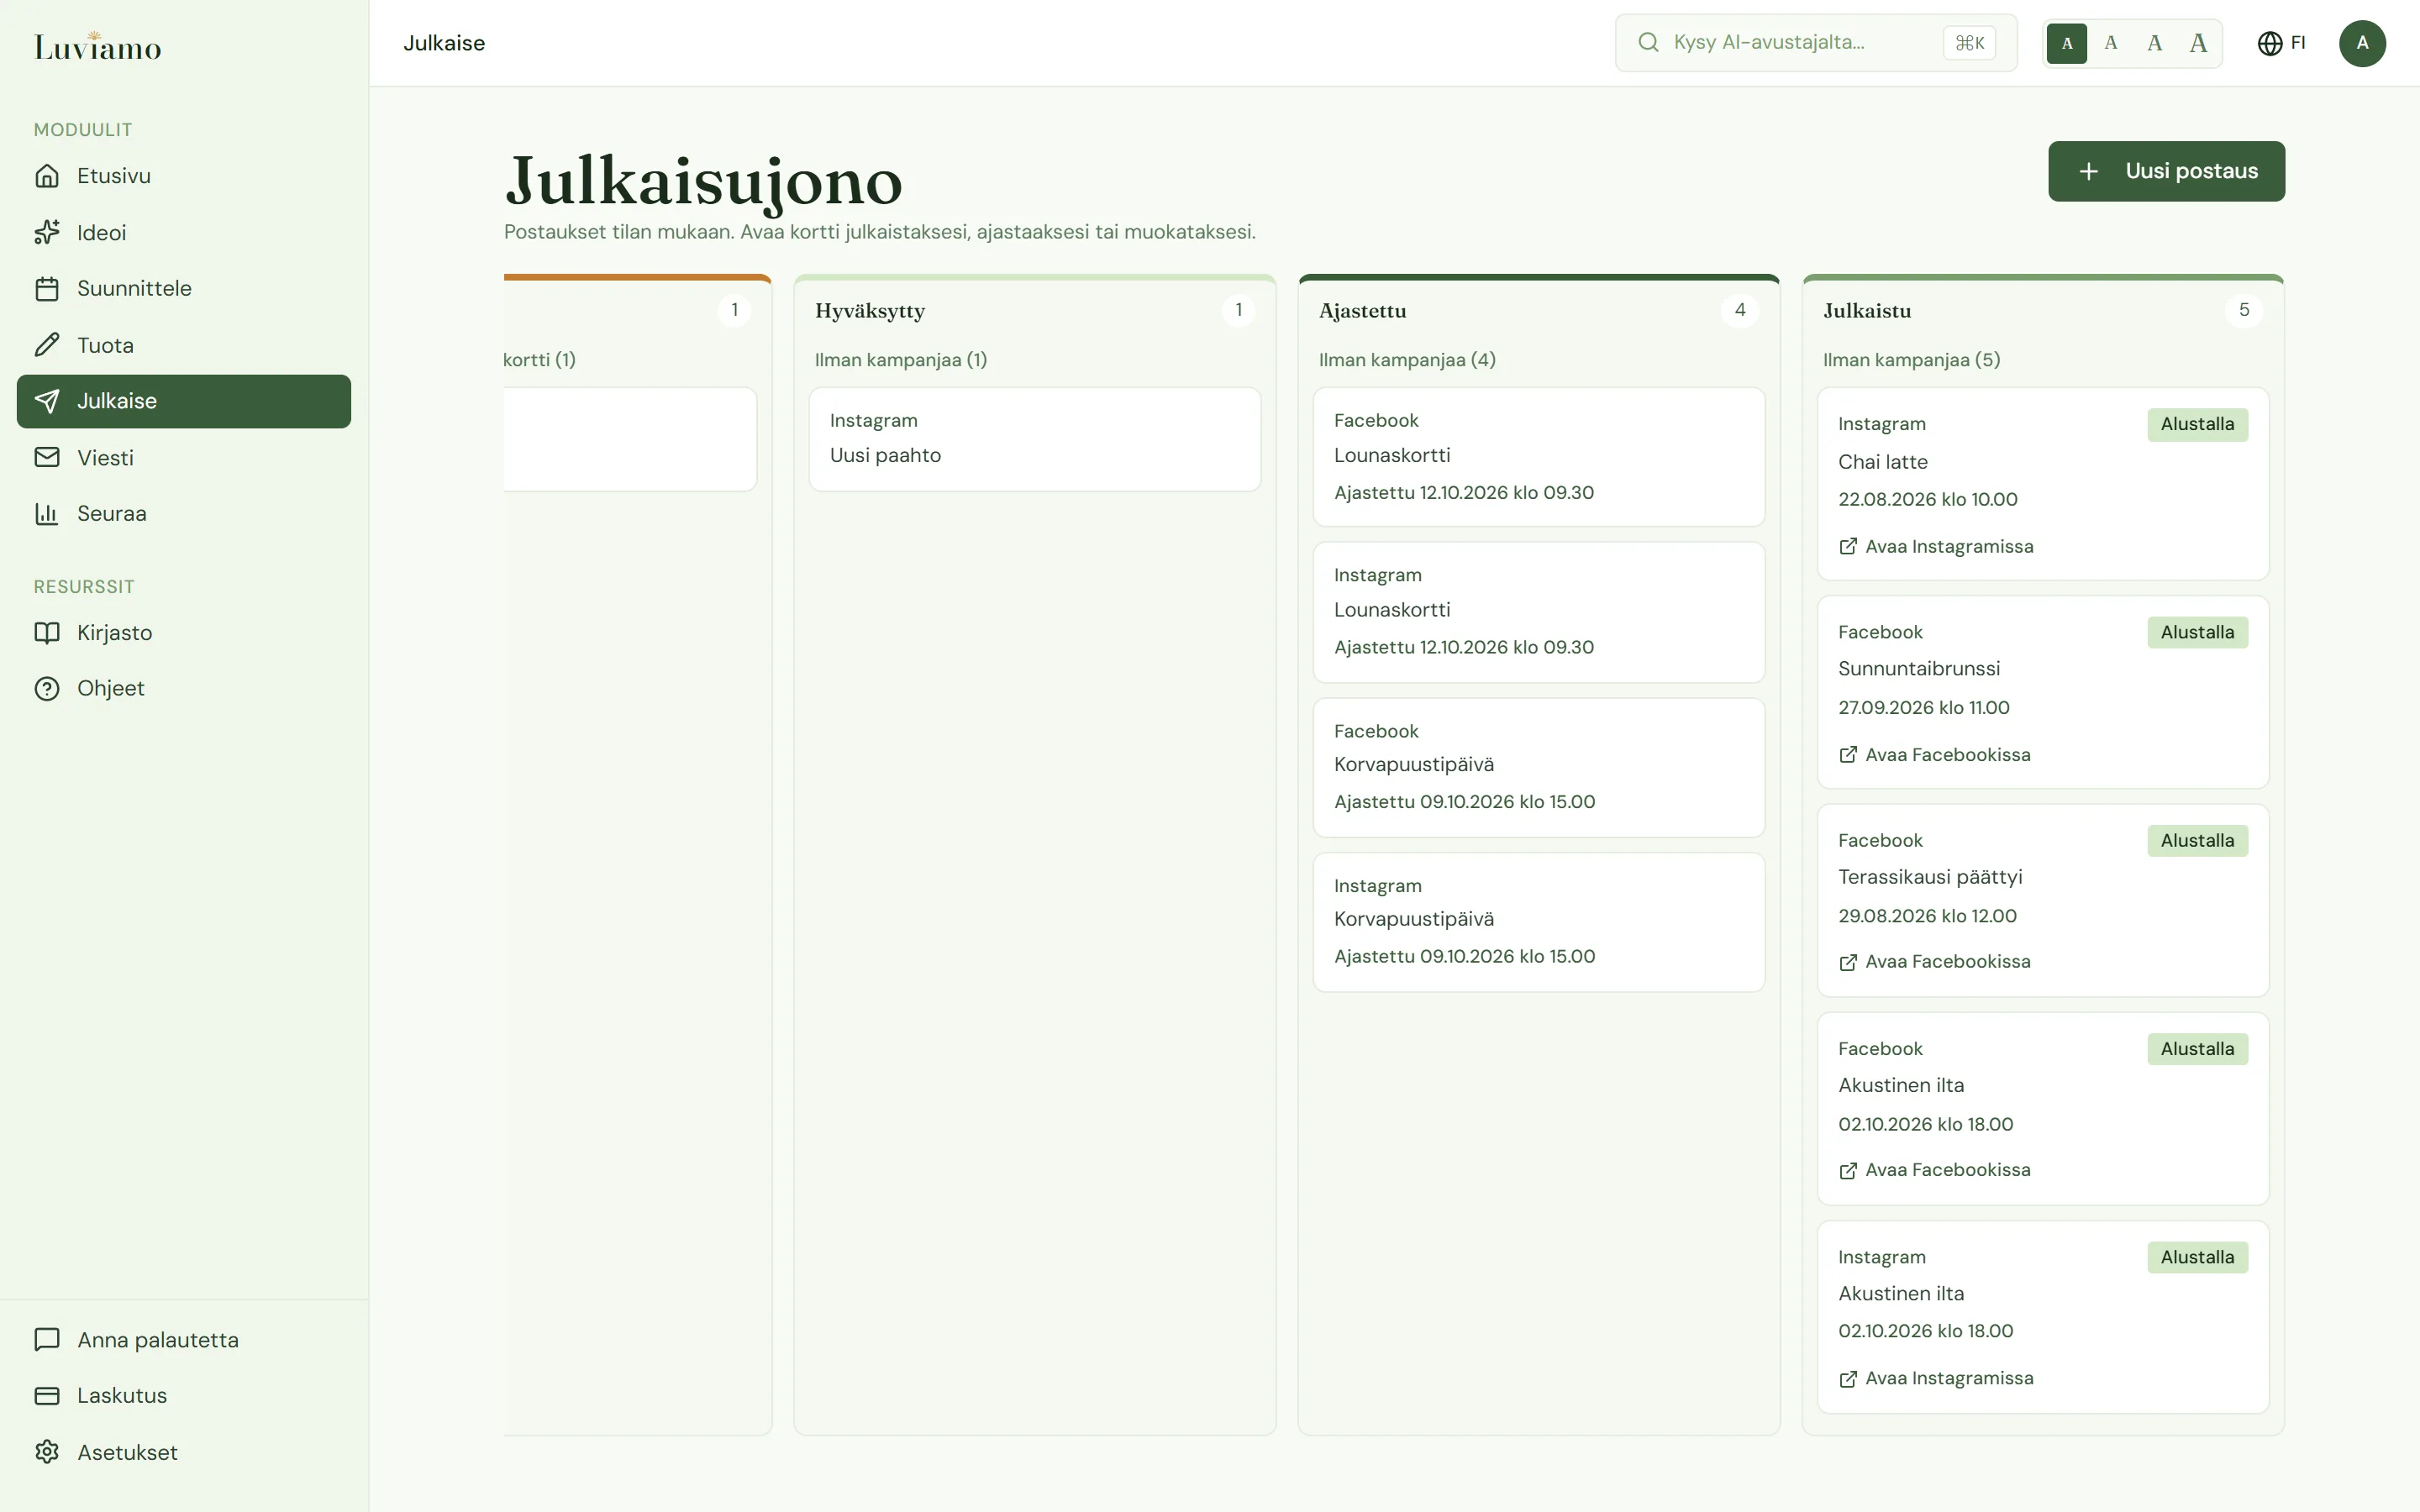Viewport: 2420px width, 1512px height.
Task: Open Avaa Facebookissa on Akustinen ilta
Action: [x=1934, y=1169]
